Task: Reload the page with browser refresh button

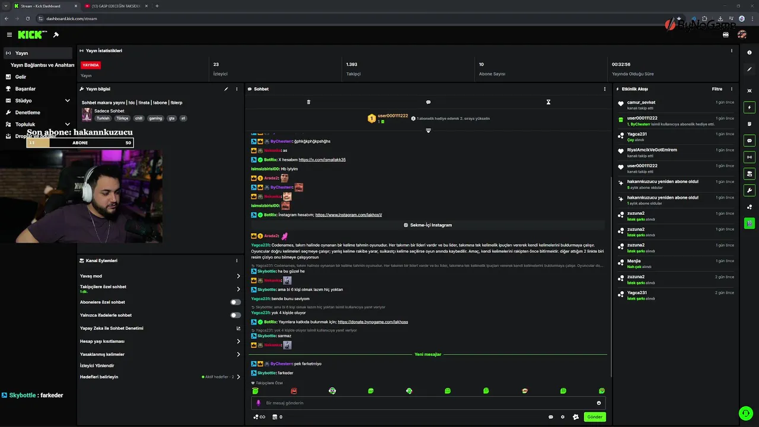Action: click(x=27, y=18)
